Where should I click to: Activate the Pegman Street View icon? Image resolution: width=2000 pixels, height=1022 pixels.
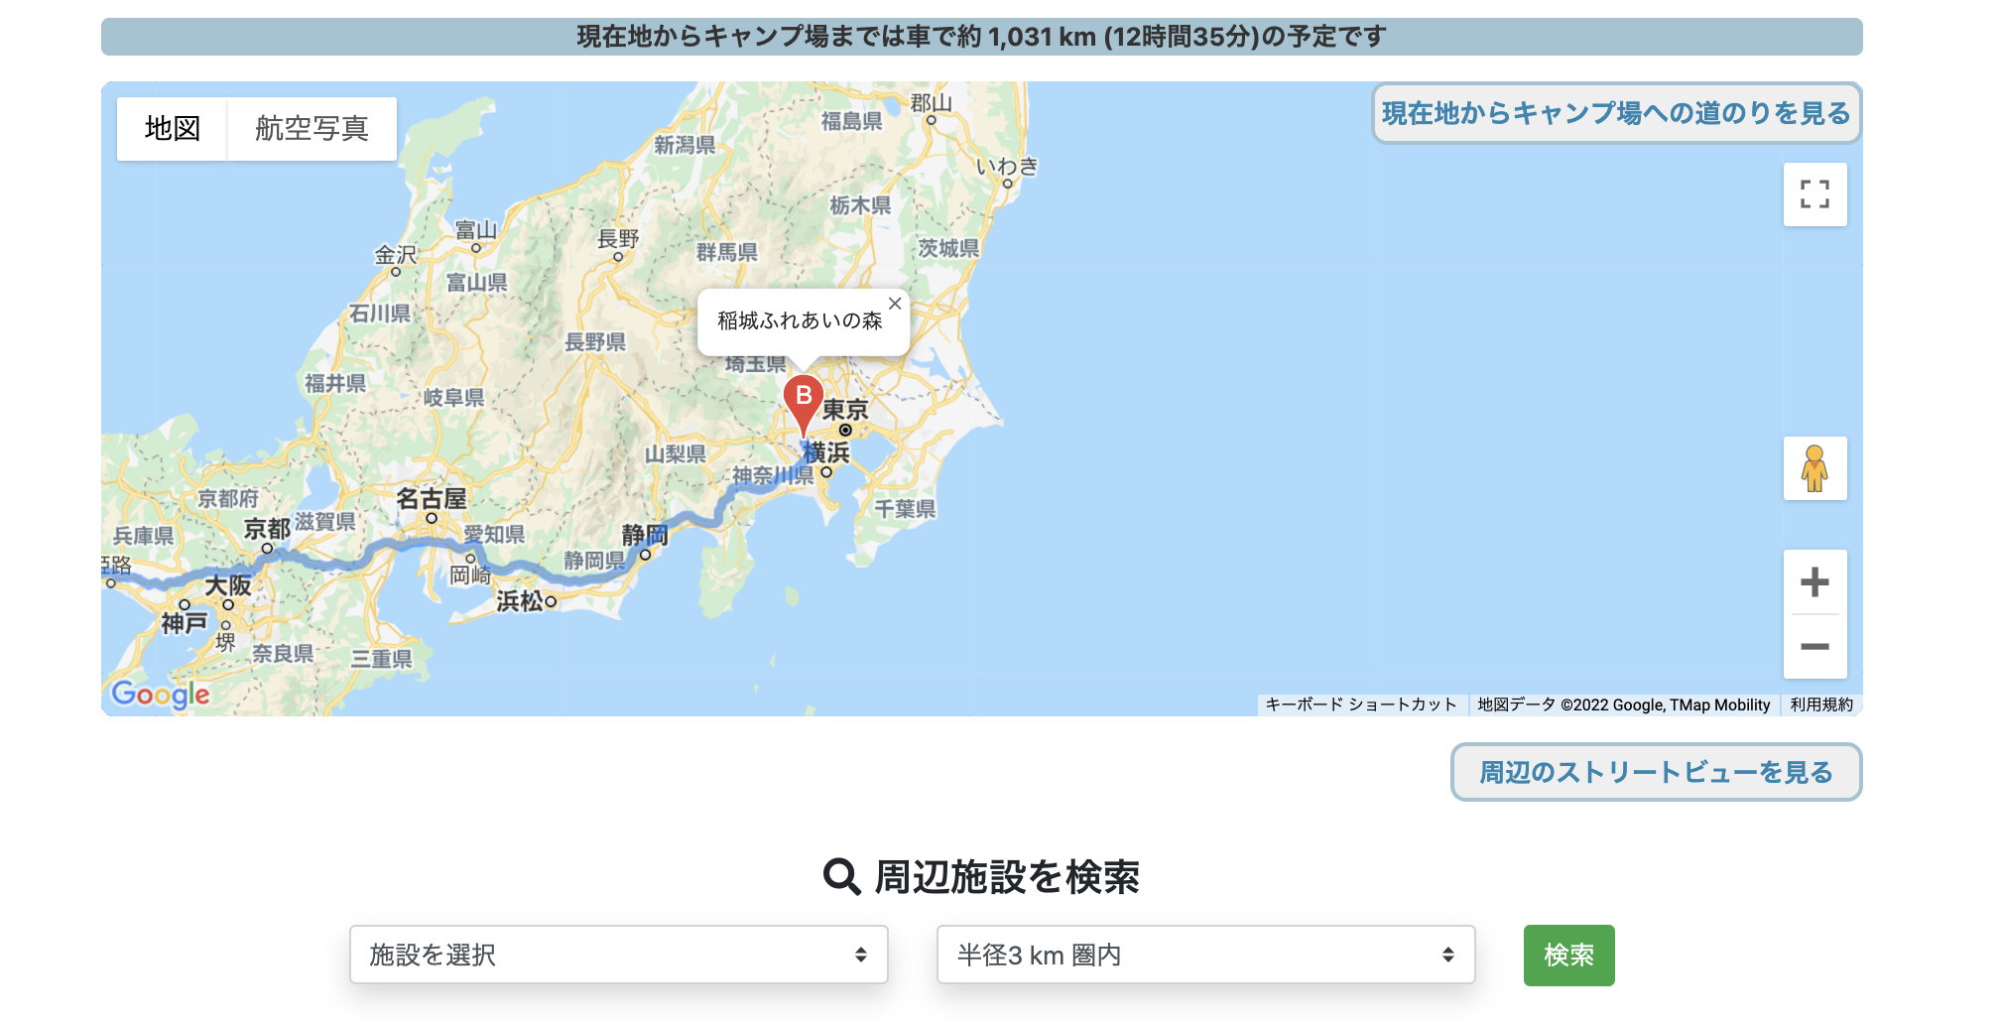(x=1814, y=470)
